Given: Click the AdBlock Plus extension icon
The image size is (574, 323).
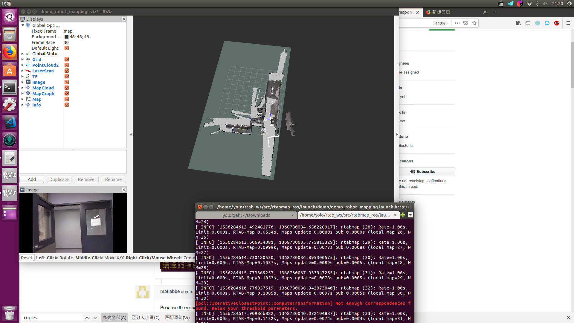Looking at the screenshot, I should (557, 23).
